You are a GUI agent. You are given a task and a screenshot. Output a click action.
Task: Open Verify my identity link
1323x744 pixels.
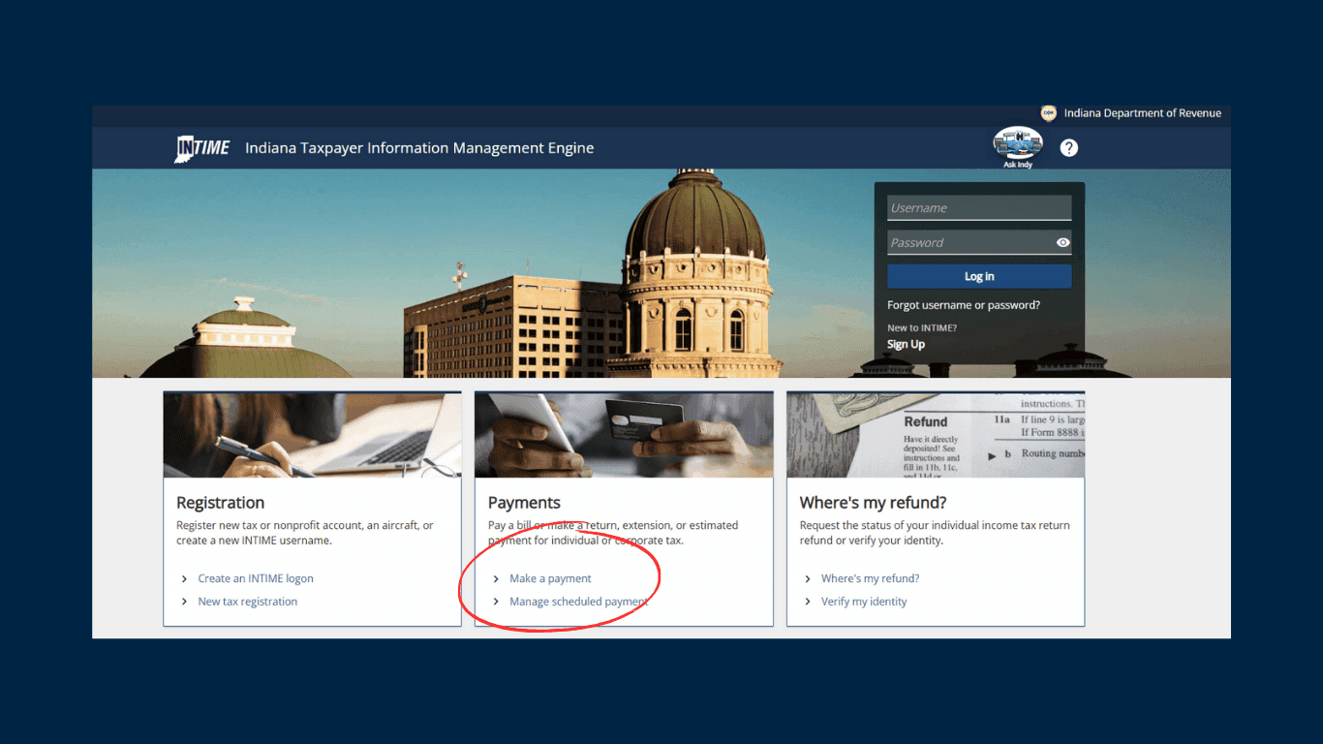(864, 602)
